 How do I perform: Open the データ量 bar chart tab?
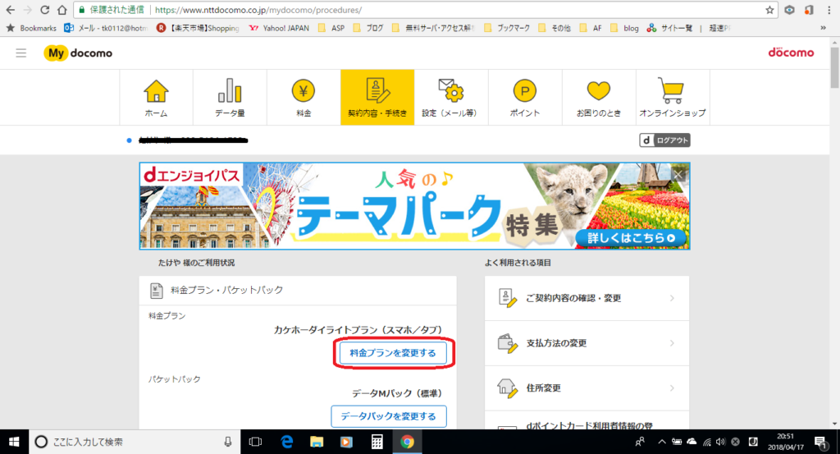pos(230,98)
